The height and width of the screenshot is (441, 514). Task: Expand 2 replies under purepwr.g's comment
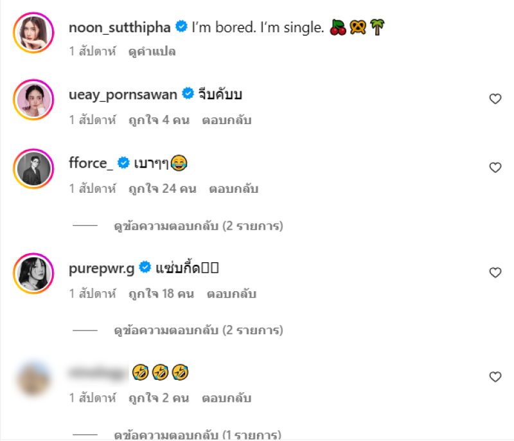tap(198, 330)
